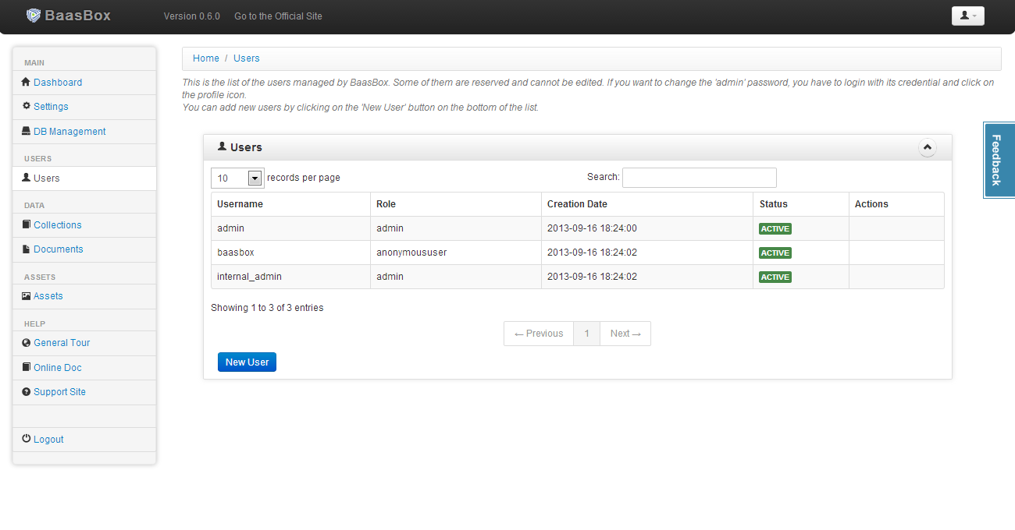Sort table by Status column header
Image resolution: width=1015 pixels, height=530 pixels.
(x=801, y=204)
